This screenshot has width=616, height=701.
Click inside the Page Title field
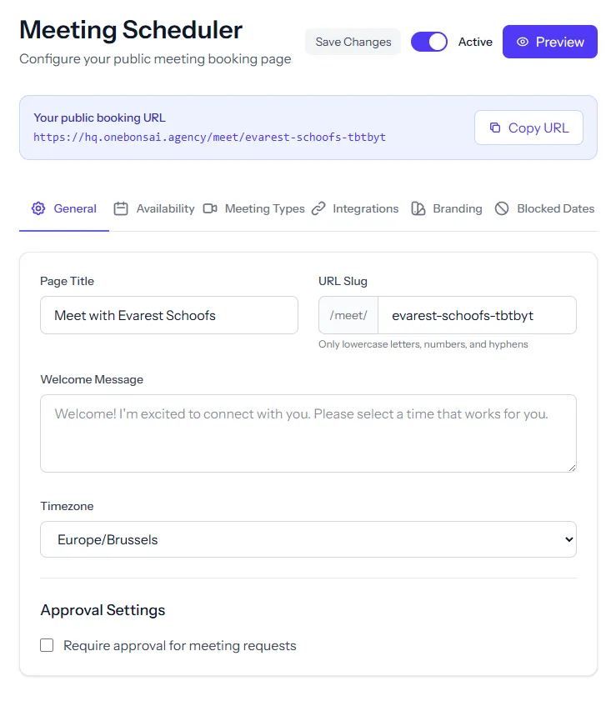(x=168, y=315)
